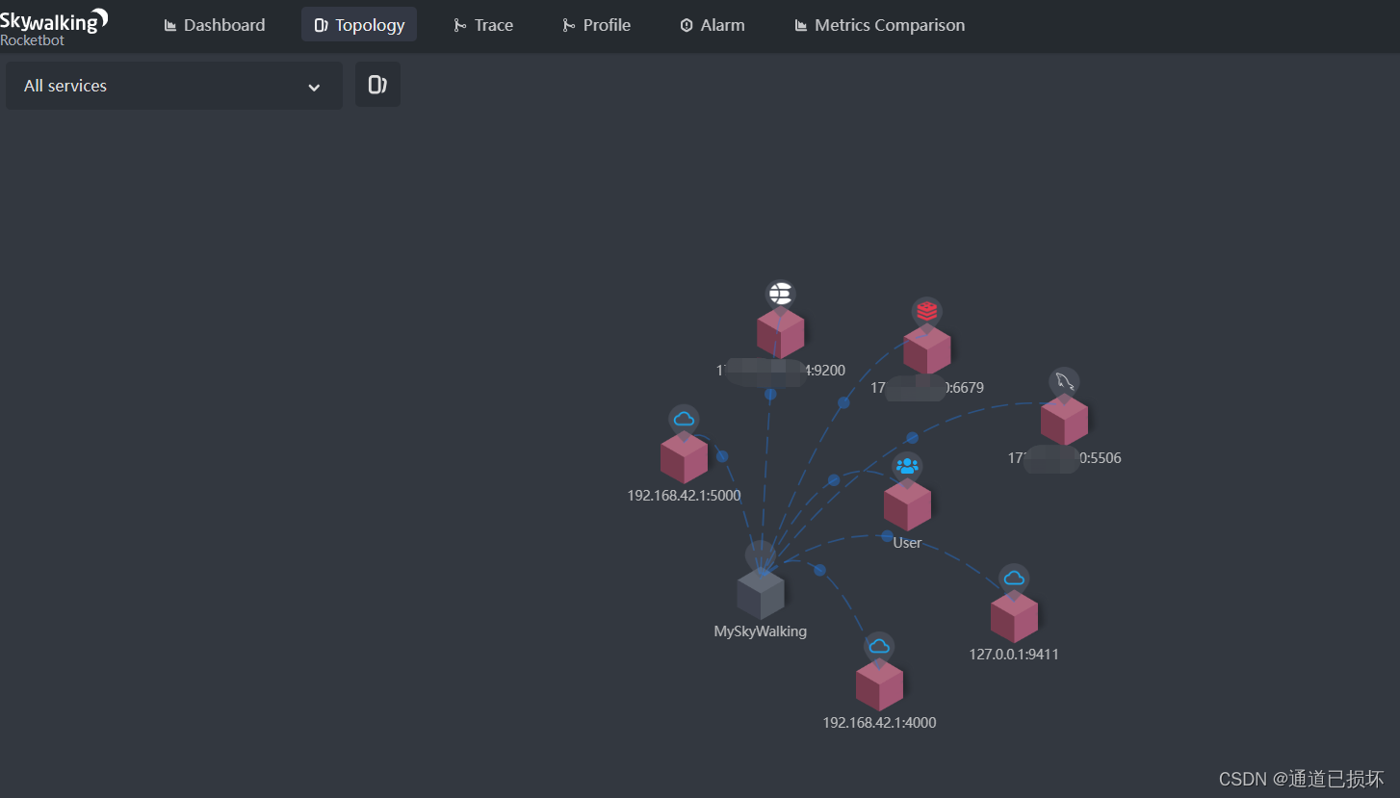This screenshot has width=1400, height=798.
Task: Click the dot on the link to 192.168.42.1:5000
Action: pyautogui.click(x=722, y=456)
